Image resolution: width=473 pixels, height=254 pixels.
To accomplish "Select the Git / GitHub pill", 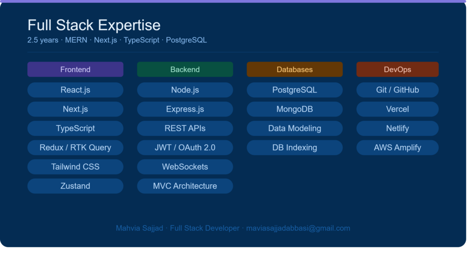I will (x=397, y=90).
